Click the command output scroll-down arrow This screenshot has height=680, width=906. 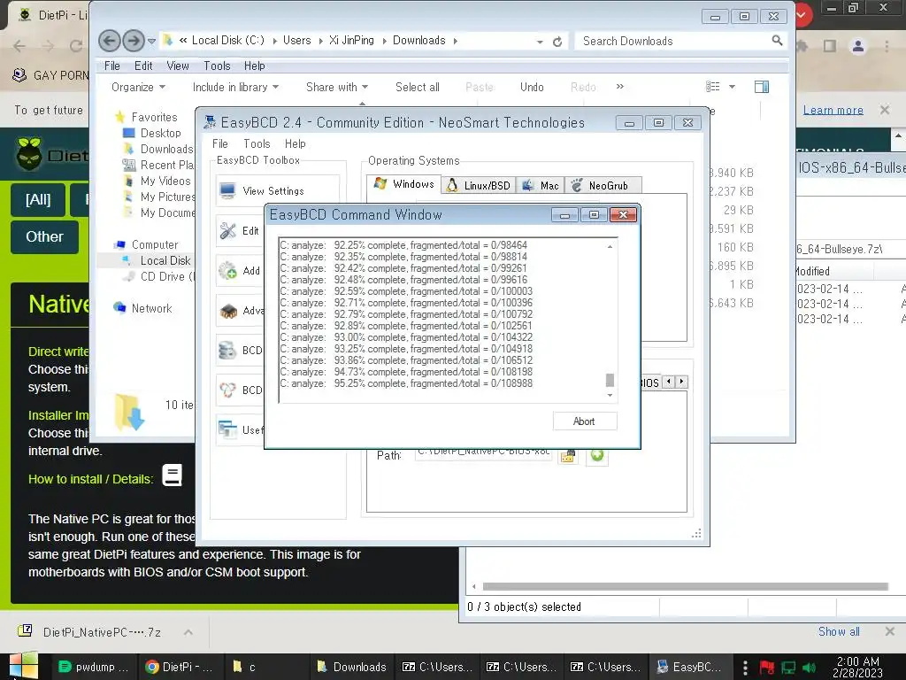point(610,396)
